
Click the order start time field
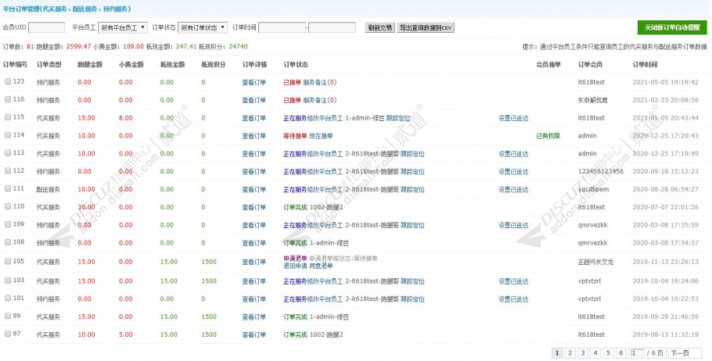tap(282, 27)
